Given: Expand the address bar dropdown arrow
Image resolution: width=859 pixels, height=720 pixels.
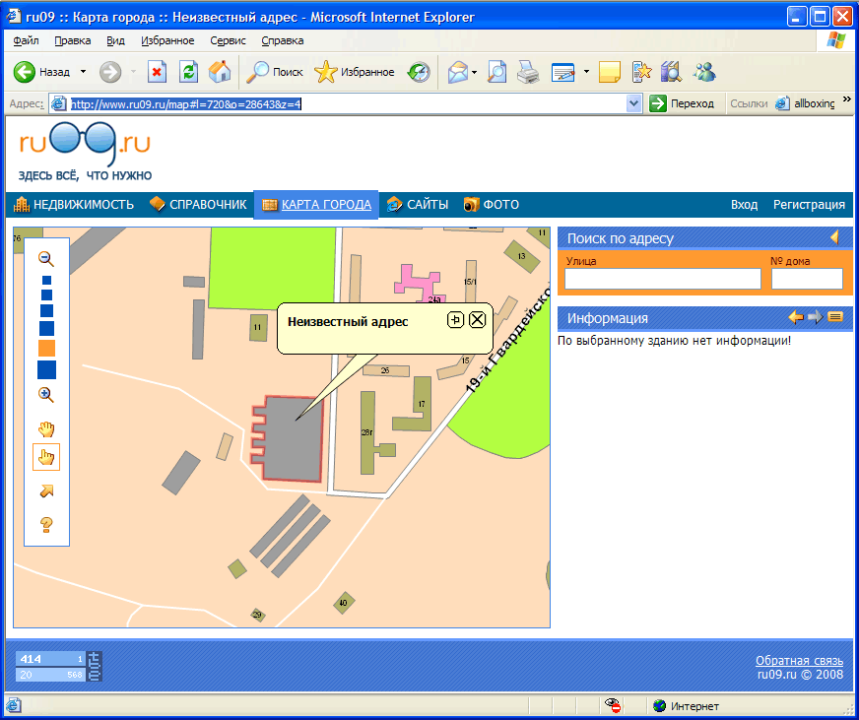Looking at the screenshot, I should point(634,103).
